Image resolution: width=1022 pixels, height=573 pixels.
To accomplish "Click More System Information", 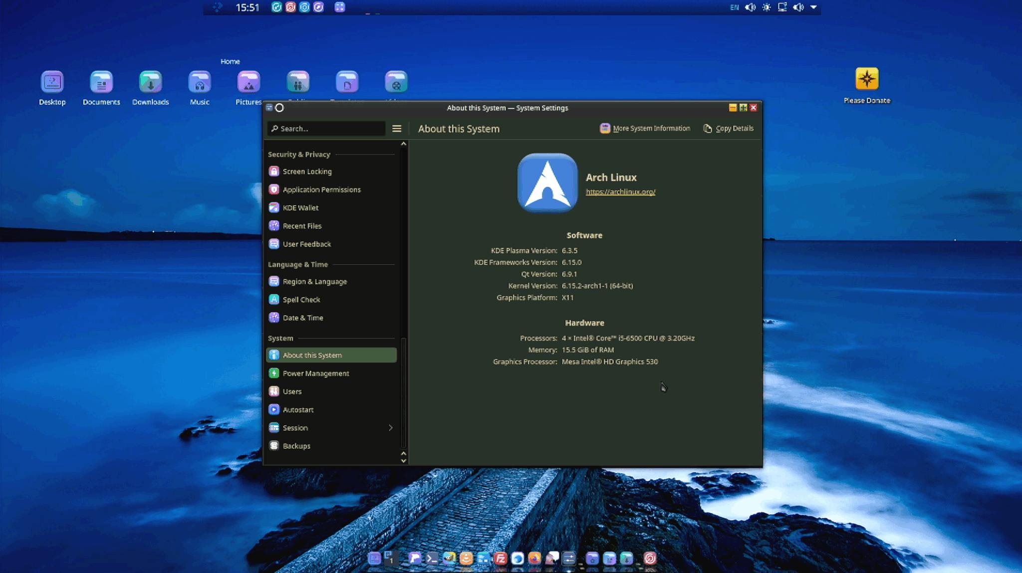I will [x=645, y=128].
